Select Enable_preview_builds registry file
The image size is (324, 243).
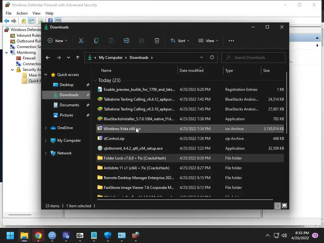(x=190, y=90)
